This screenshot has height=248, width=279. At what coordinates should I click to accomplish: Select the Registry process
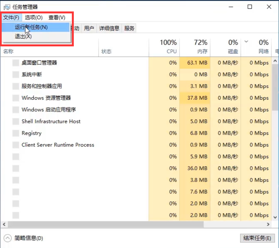click(x=31, y=133)
